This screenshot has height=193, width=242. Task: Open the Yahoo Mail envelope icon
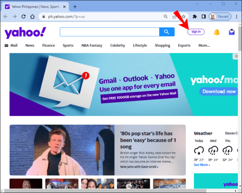232,32
